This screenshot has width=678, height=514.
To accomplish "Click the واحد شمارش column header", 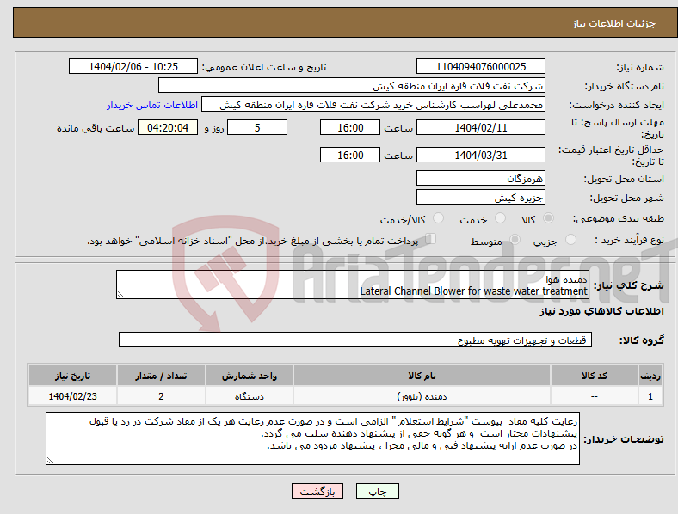I will click(250, 376).
